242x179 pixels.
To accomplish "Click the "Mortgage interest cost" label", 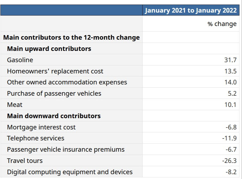I will tap(41, 127).
